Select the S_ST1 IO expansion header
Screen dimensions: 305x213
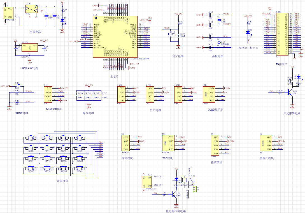[x=282, y=34]
